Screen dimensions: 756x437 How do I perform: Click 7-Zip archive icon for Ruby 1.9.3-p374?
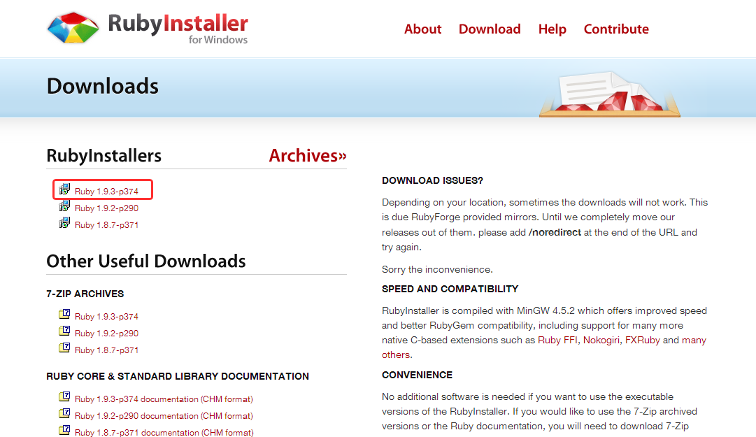[x=65, y=315]
